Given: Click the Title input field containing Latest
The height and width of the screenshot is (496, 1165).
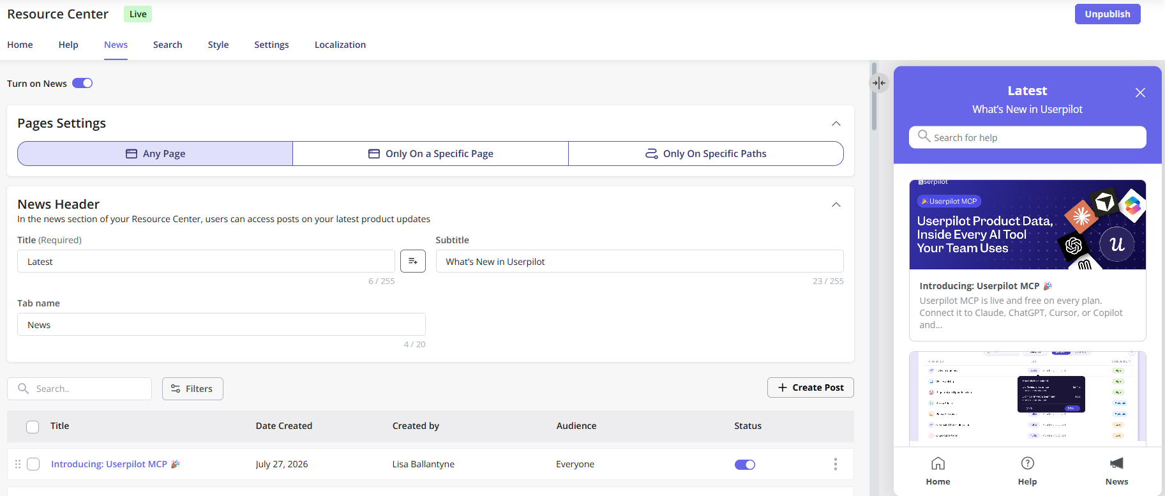Looking at the screenshot, I should (206, 261).
